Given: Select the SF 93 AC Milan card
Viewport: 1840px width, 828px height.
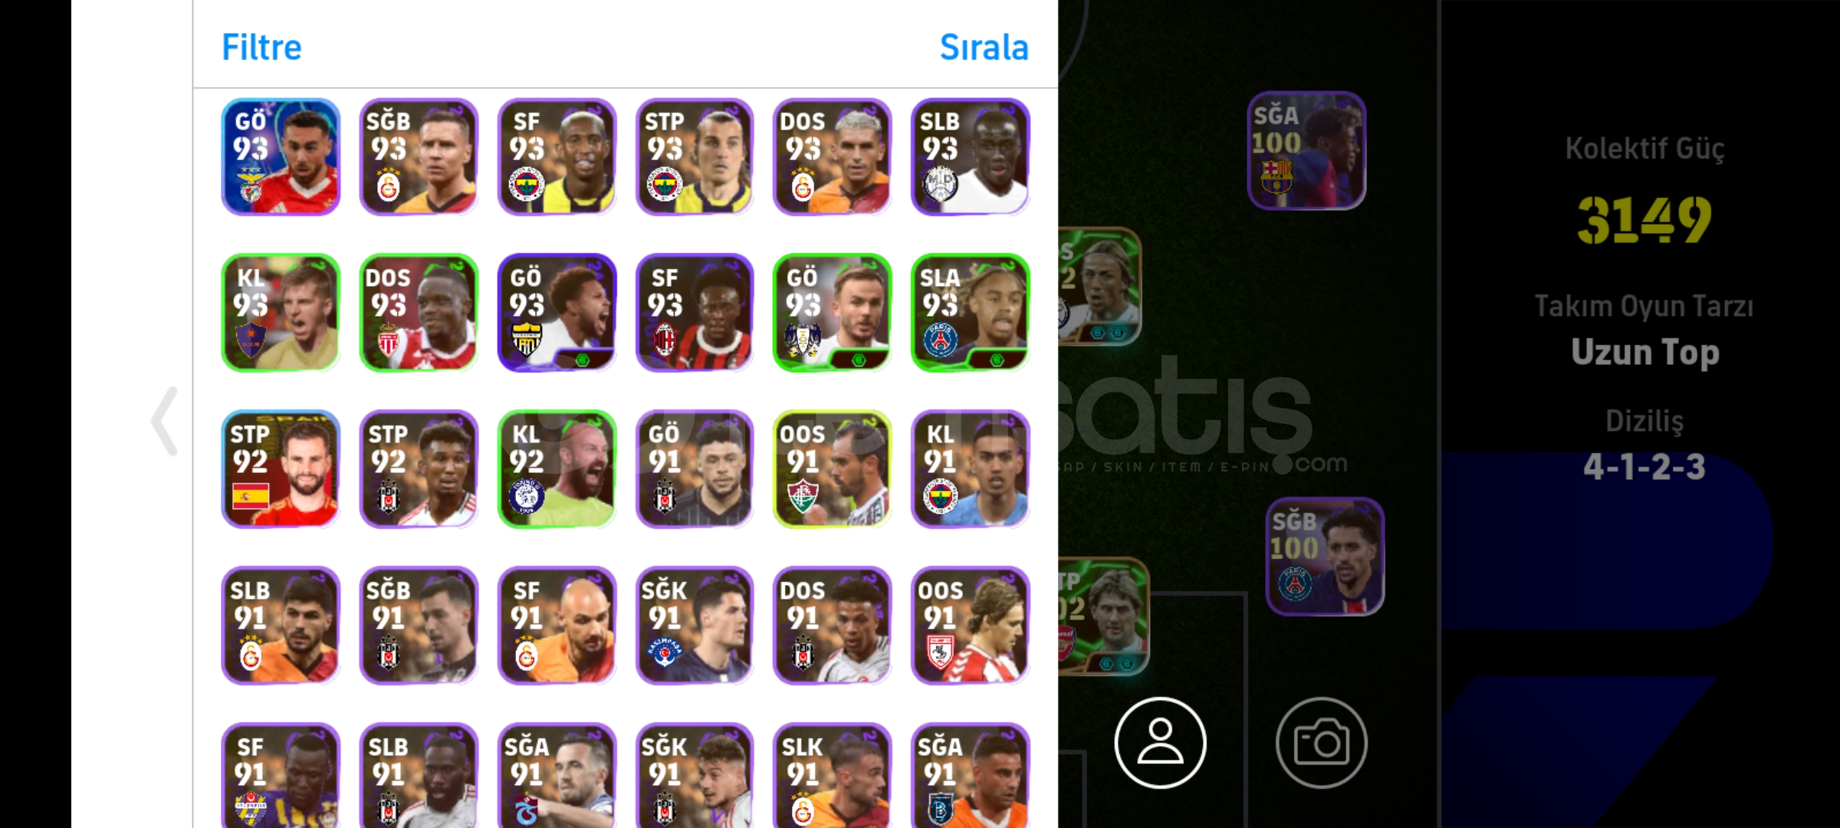Looking at the screenshot, I should pyautogui.click(x=695, y=313).
